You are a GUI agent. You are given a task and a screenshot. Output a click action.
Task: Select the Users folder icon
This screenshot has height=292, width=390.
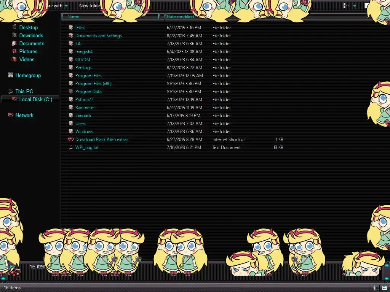(71, 123)
